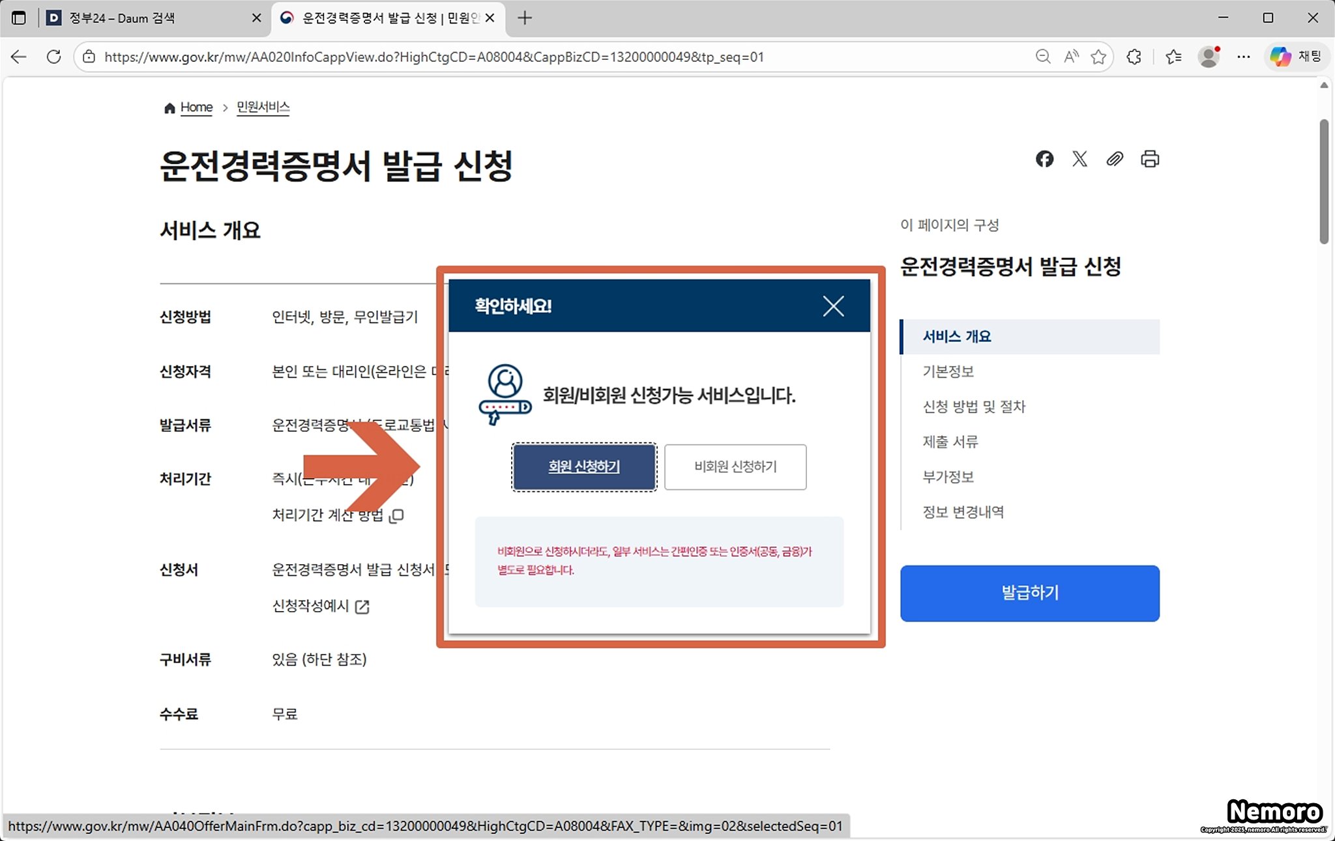Image resolution: width=1335 pixels, height=841 pixels.
Task: Share page via Facebook icon
Action: click(x=1044, y=159)
